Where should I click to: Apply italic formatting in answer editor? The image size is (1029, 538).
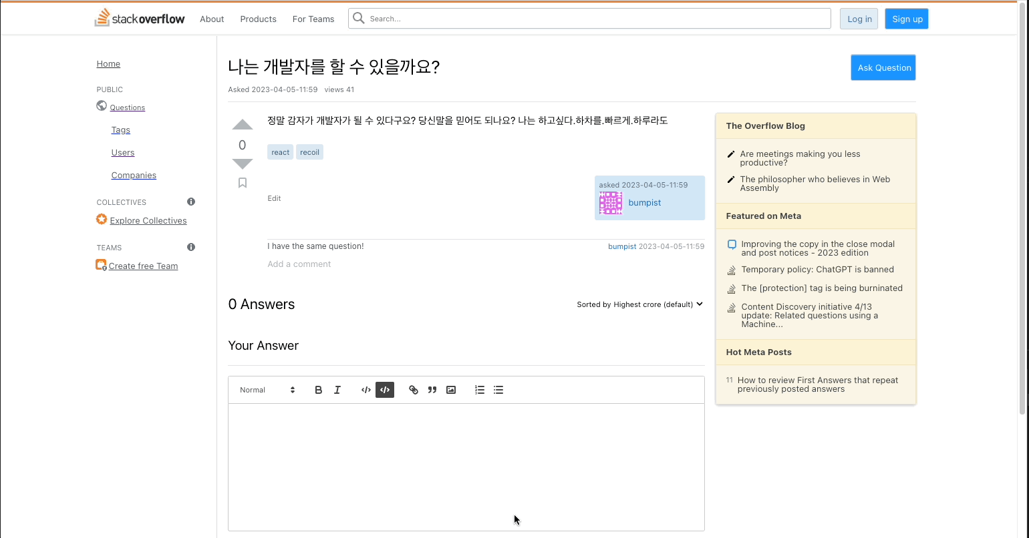(x=337, y=390)
